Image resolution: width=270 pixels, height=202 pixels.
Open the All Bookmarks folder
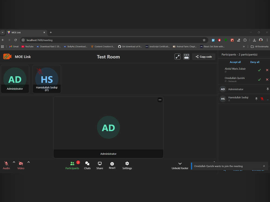(x=260, y=47)
